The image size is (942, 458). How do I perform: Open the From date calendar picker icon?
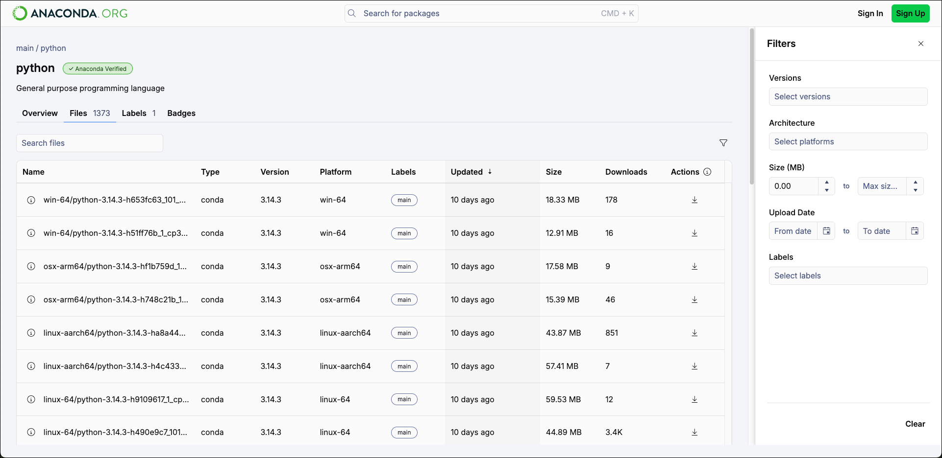tap(826, 231)
